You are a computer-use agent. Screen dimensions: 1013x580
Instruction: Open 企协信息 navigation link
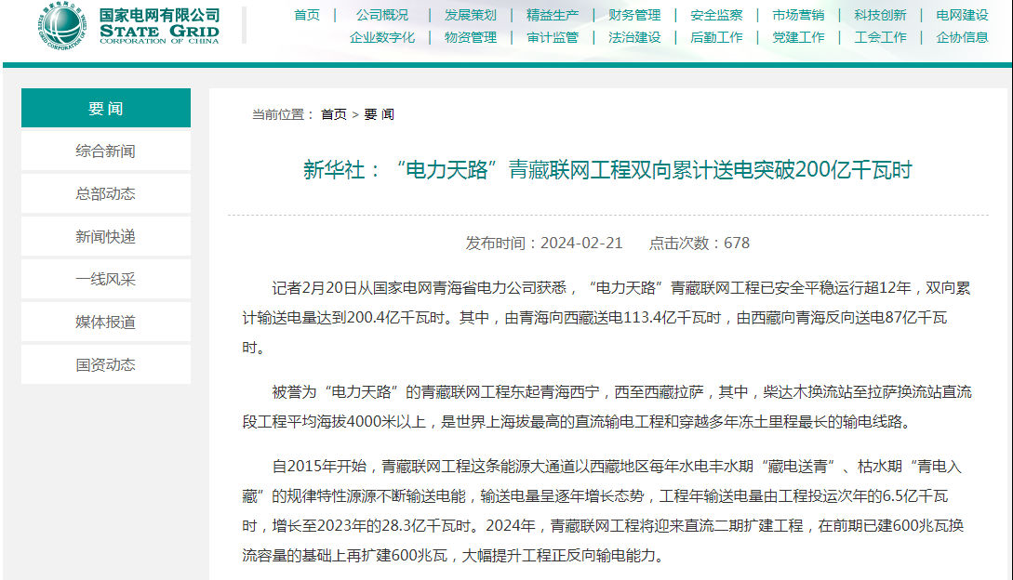962,37
